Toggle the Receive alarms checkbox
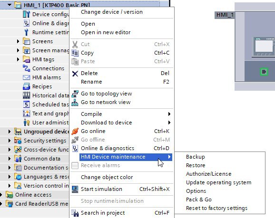The width and height of the screenshot is (275, 218). click(x=75, y=165)
